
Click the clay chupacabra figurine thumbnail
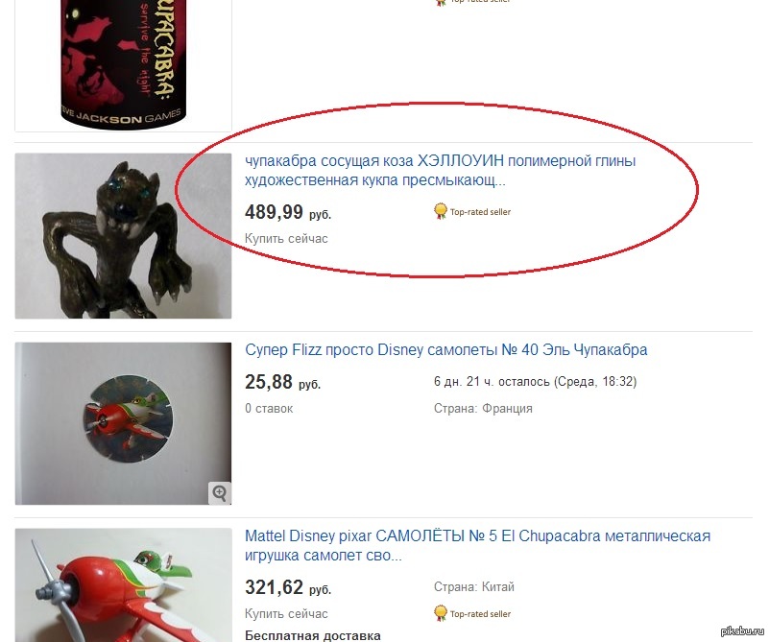pos(123,236)
